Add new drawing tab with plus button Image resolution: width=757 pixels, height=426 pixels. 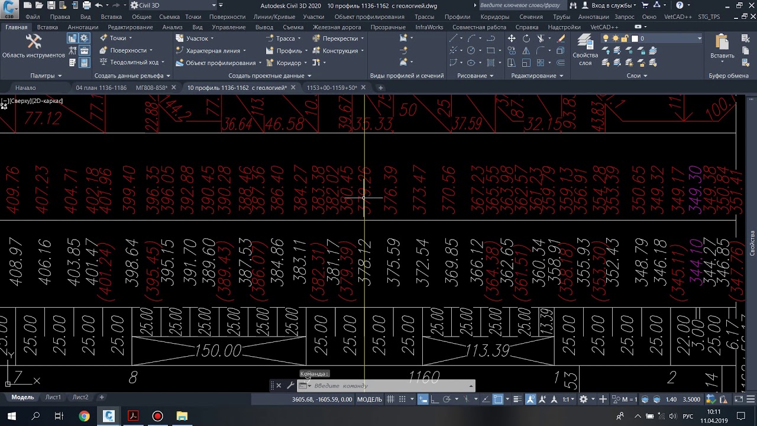[x=380, y=88]
